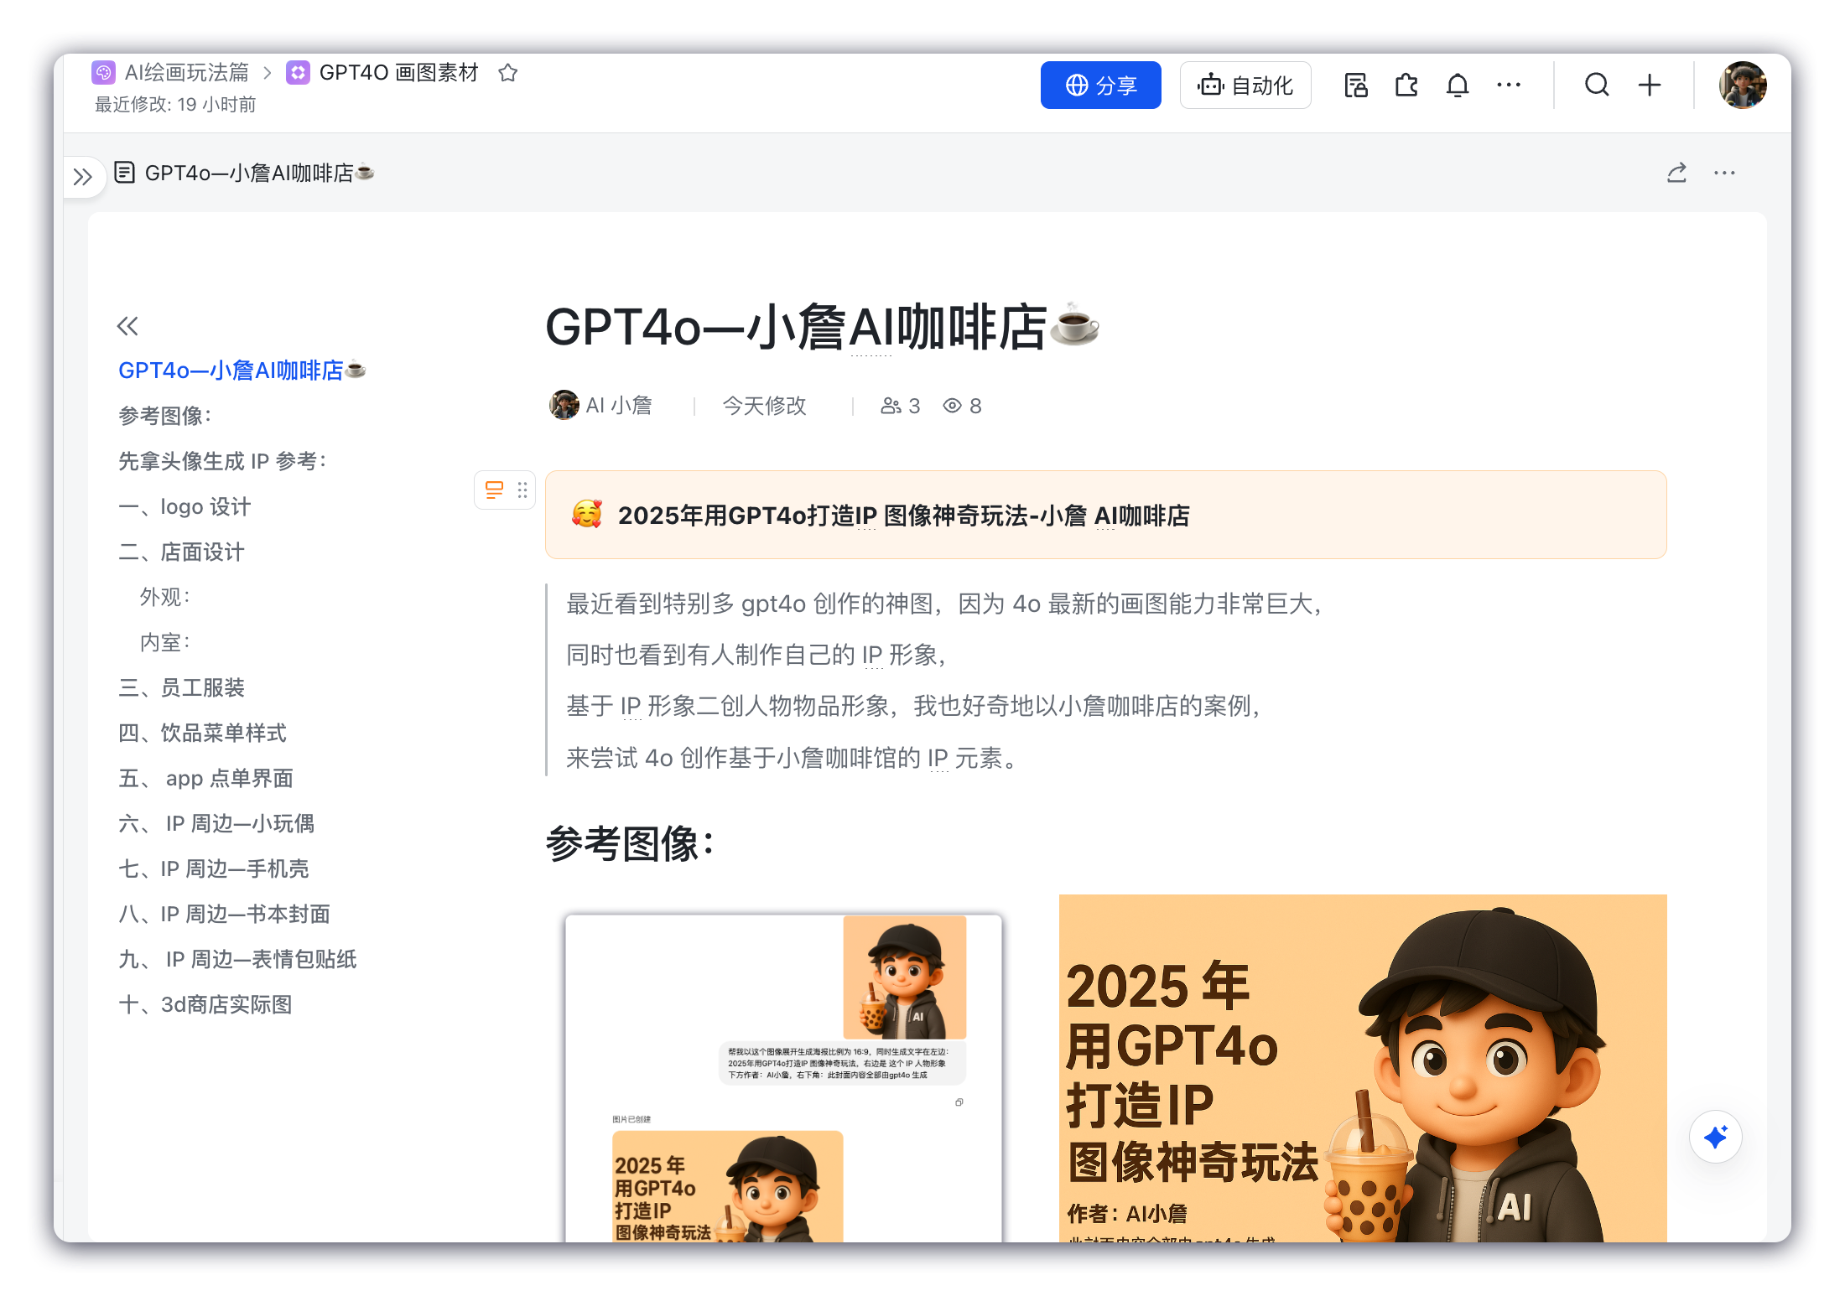Open the document three-dots menu

pyautogui.click(x=1724, y=173)
